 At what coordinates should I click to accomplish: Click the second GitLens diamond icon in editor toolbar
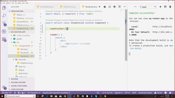coord(115,7)
